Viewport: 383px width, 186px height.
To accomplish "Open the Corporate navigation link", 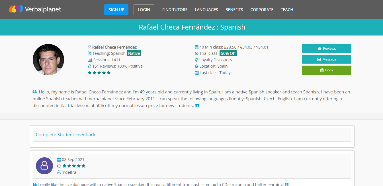I will pos(262,10).
